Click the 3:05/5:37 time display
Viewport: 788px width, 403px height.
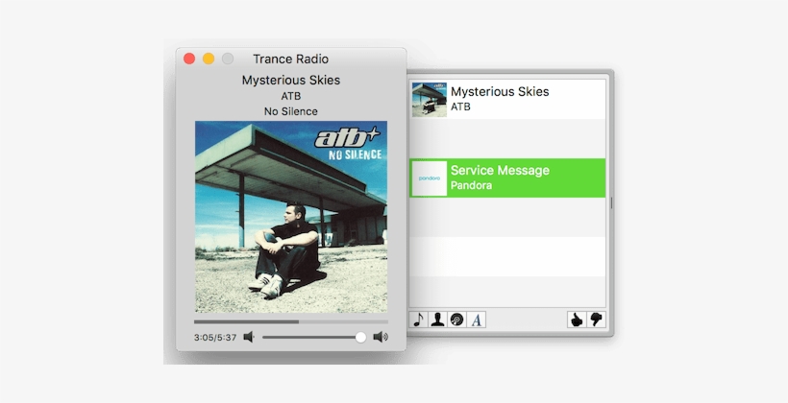click(215, 337)
